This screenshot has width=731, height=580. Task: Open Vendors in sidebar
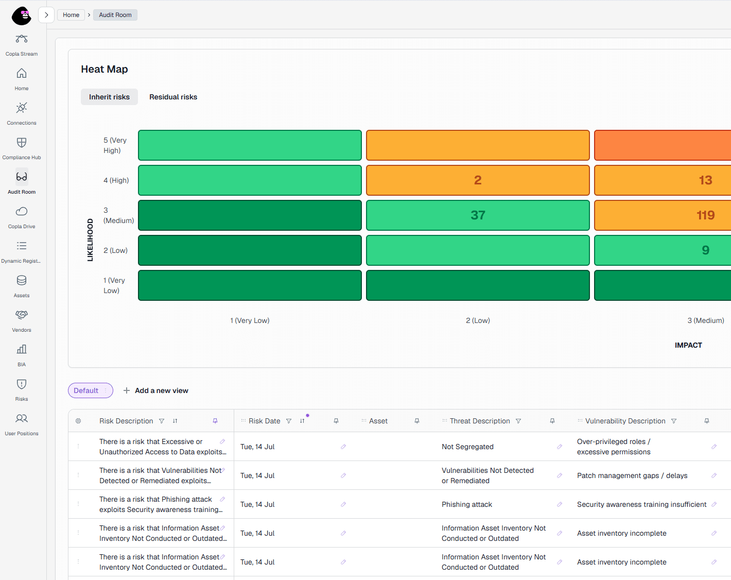(x=22, y=321)
